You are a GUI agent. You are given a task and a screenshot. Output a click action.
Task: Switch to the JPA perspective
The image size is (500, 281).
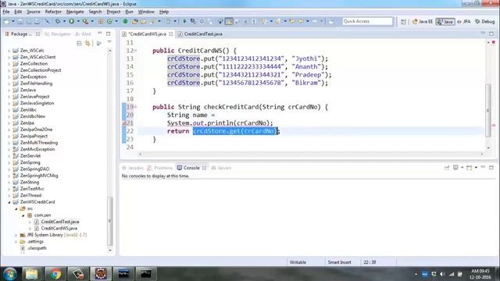464,22
